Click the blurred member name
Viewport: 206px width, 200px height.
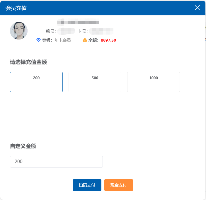click(78, 22)
